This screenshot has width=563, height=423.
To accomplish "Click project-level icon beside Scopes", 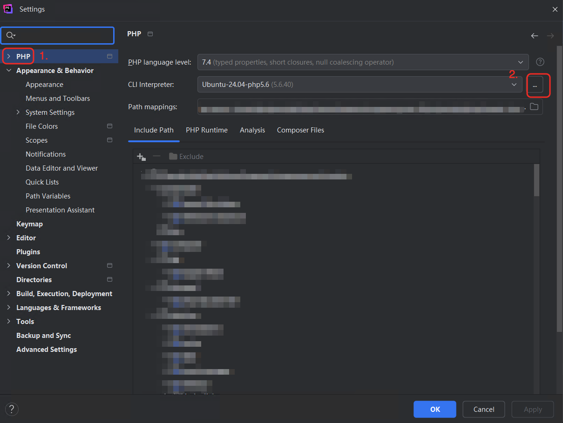I will click(x=109, y=140).
